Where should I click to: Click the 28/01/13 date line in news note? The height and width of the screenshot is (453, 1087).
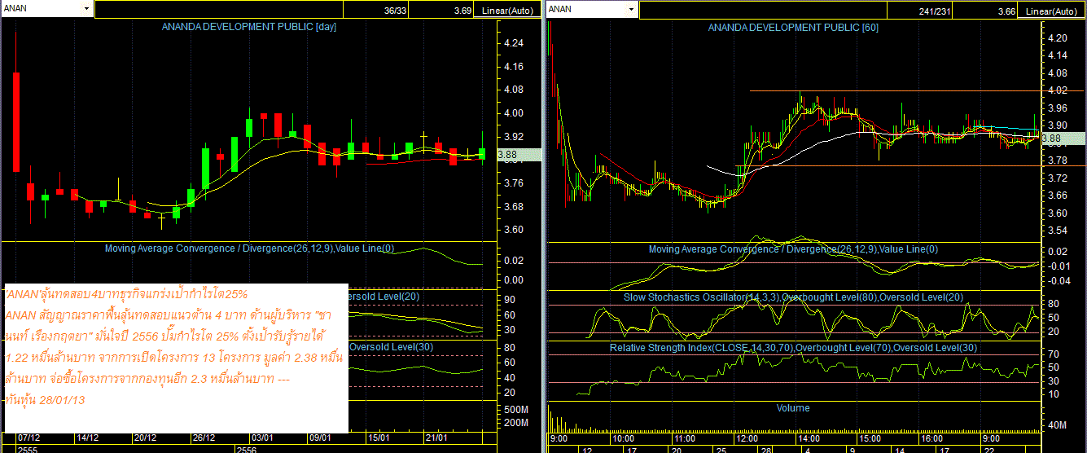click(46, 400)
